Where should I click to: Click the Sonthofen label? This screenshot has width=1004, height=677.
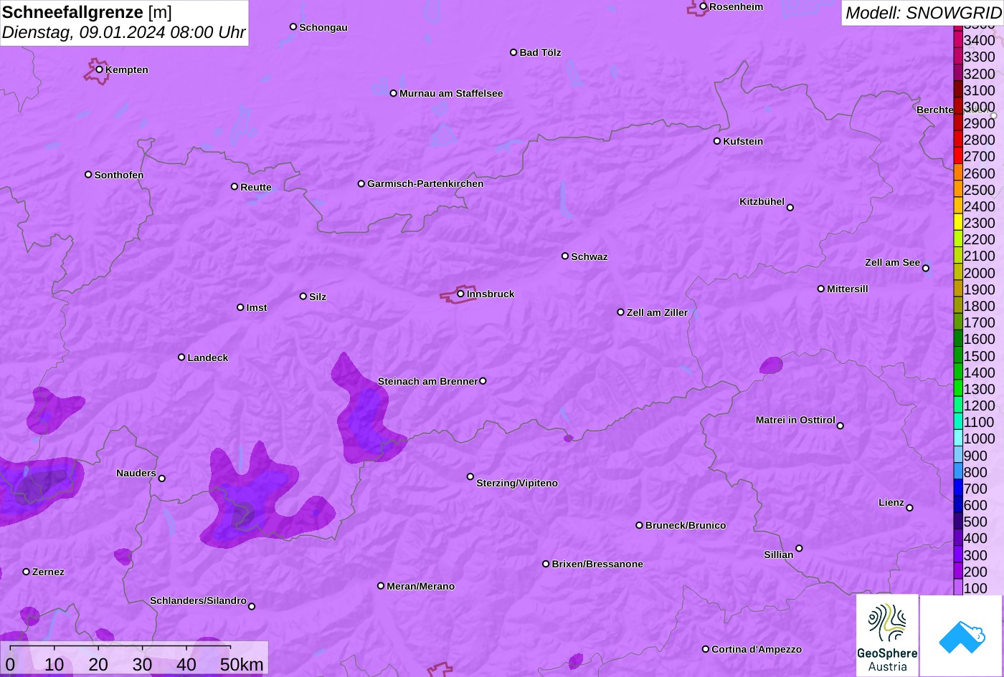(x=119, y=175)
